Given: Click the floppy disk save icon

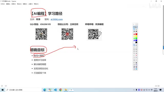Looking at the screenshot, I should (x=136, y=67).
